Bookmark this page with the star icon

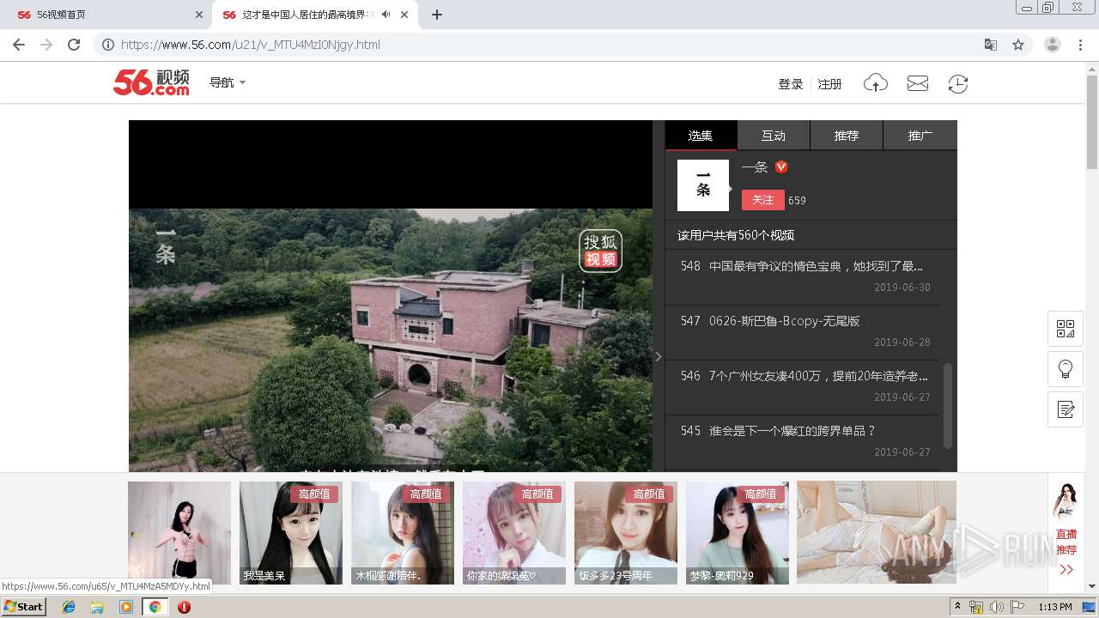click(x=1018, y=45)
